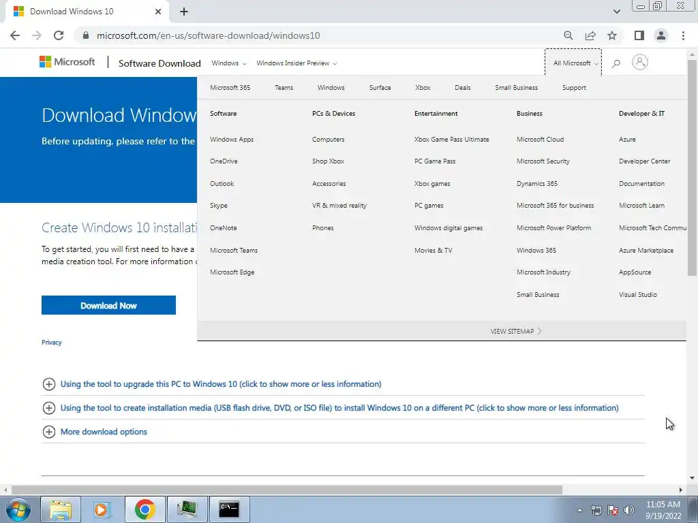Close the Download Windows 10 tab
This screenshot has width=698, height=523.
pos(158,12)
